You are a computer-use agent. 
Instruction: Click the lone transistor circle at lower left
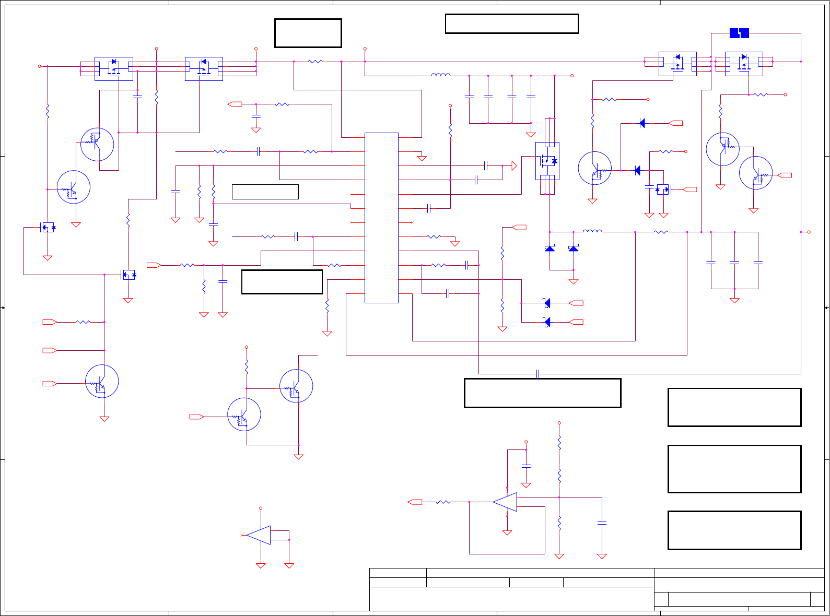click(x=102, y=381)
